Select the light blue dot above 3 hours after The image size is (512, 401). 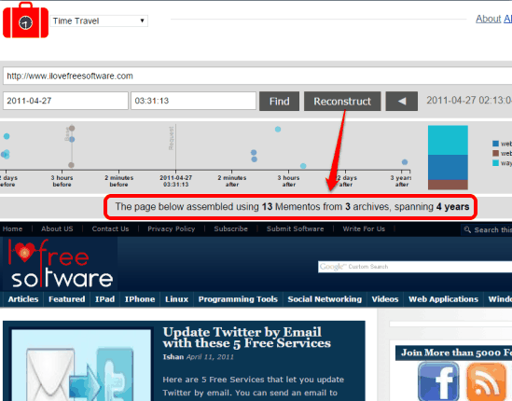click(278, 130)
